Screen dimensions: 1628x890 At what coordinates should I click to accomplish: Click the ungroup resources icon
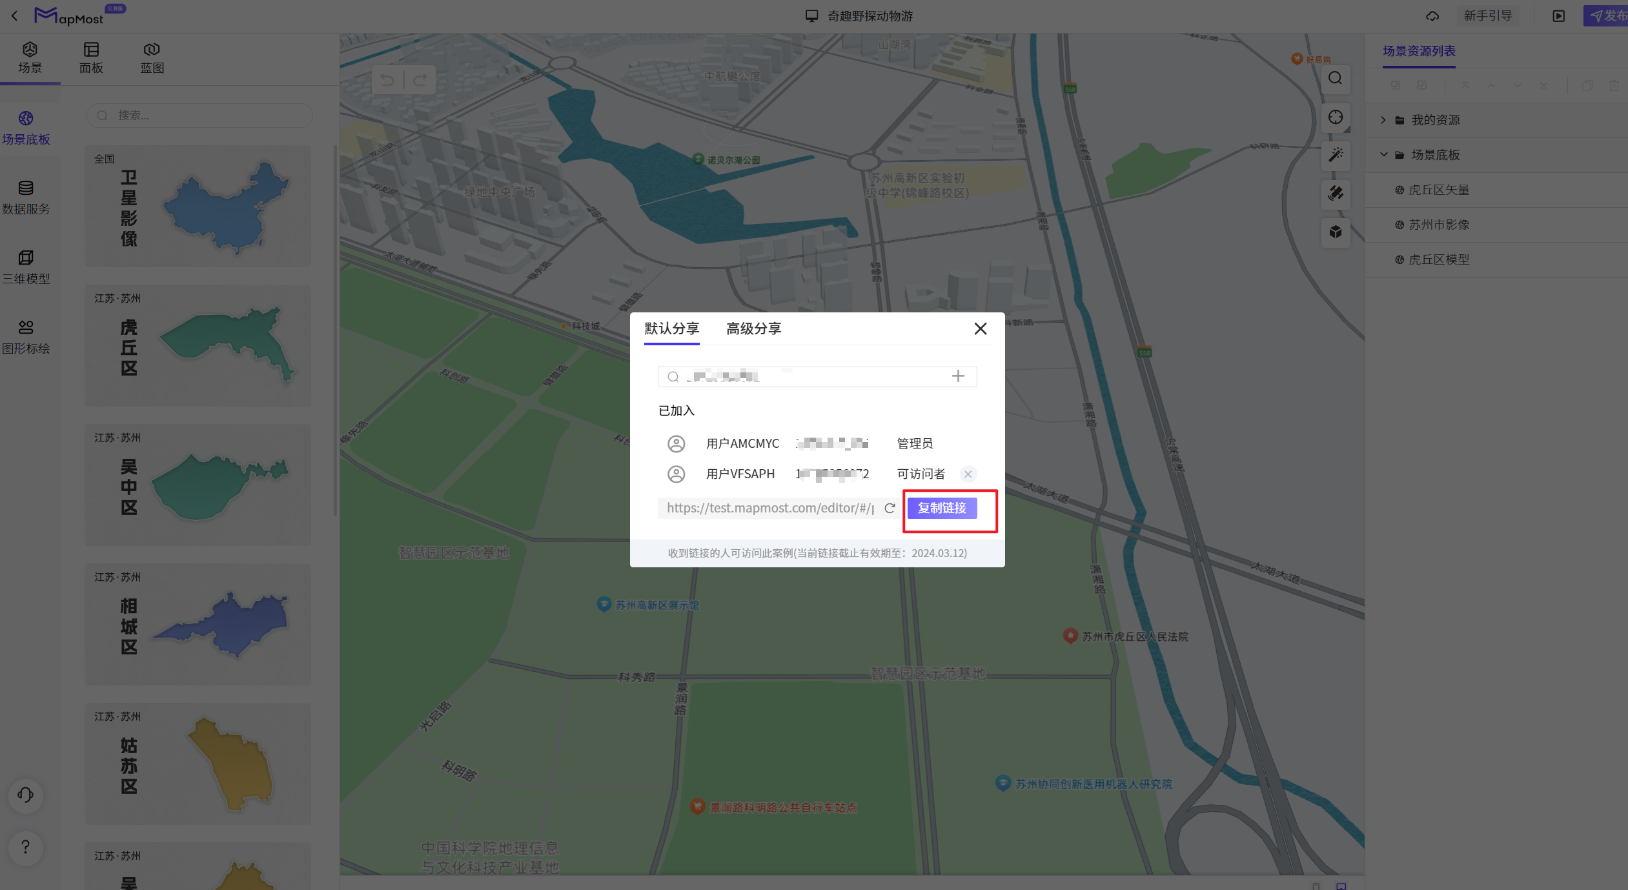pos(1421,85)
